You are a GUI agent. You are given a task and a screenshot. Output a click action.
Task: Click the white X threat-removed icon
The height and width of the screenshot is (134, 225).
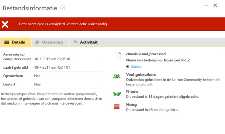(x=5, y=24)
